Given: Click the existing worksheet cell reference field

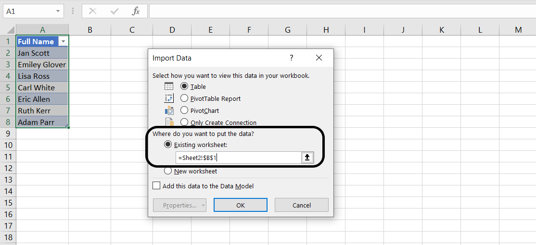Looking at the screenshot, I should point(238,158).
